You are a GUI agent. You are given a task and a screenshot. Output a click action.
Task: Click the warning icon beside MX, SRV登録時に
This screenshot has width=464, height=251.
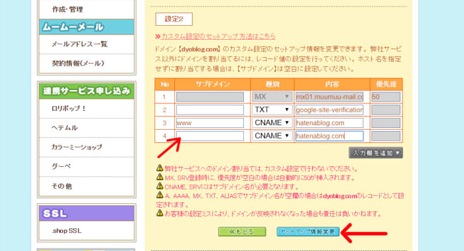click(160, 177)
